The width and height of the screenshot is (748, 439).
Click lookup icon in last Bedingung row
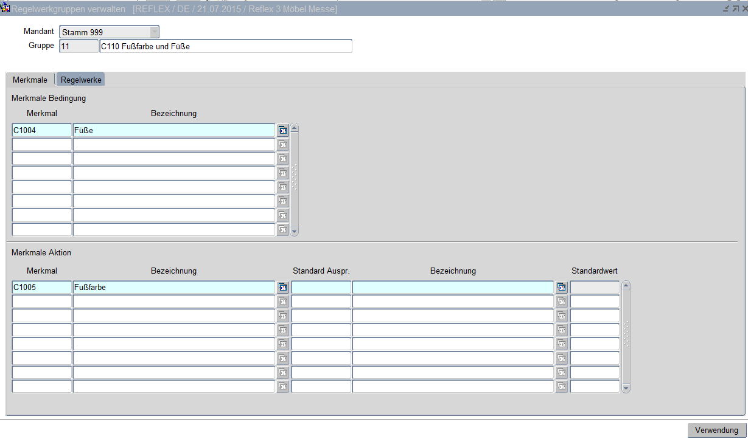pos(282,230)
